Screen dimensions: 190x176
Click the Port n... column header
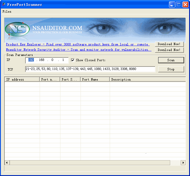pos(50,79)
